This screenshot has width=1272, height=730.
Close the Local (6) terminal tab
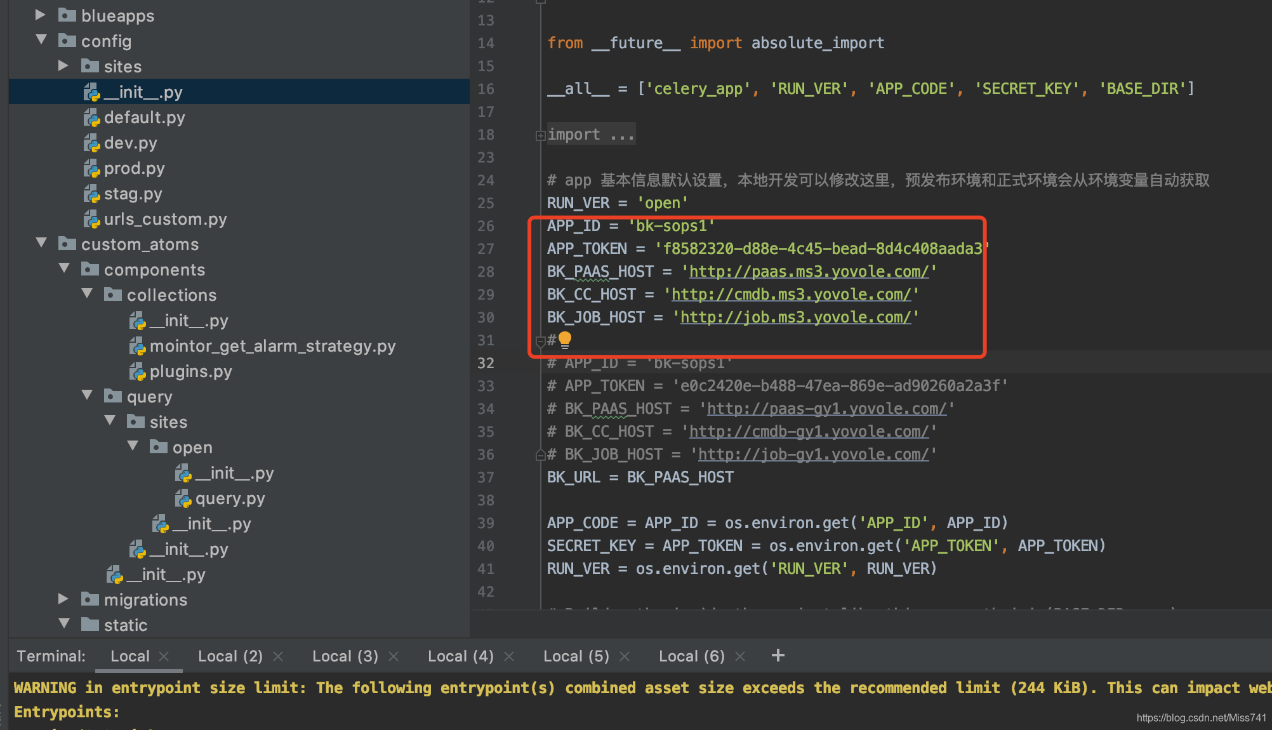740,656
